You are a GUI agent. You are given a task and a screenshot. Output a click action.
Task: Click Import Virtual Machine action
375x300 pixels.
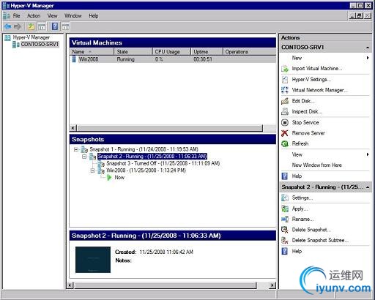pos(317,69)
